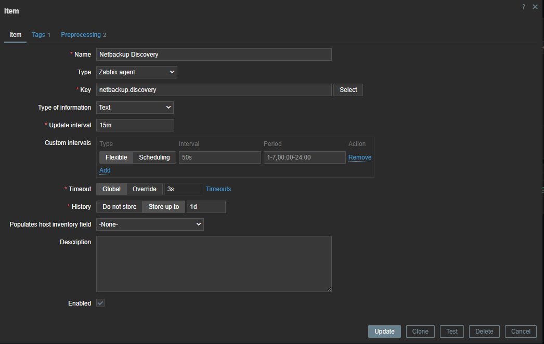Click the Update interval field showing 15m
Viewport: 544px width, 344px height.
tap(135, 125)
